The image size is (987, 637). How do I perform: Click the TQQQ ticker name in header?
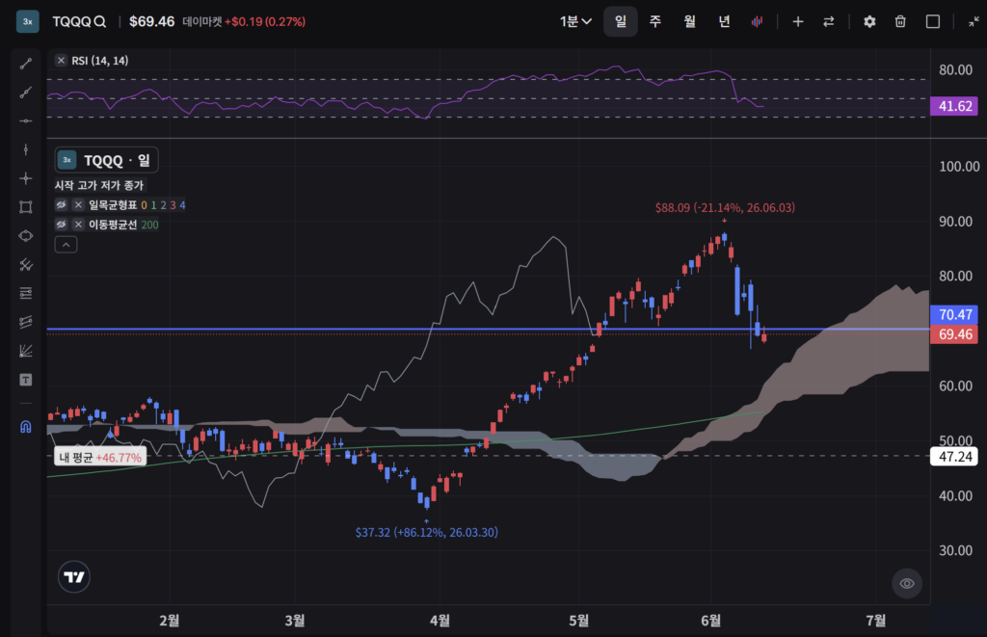coord(71,21)
